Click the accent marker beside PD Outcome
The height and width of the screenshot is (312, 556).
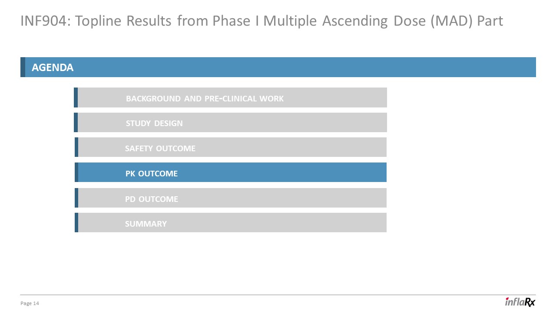coord(76,198)
